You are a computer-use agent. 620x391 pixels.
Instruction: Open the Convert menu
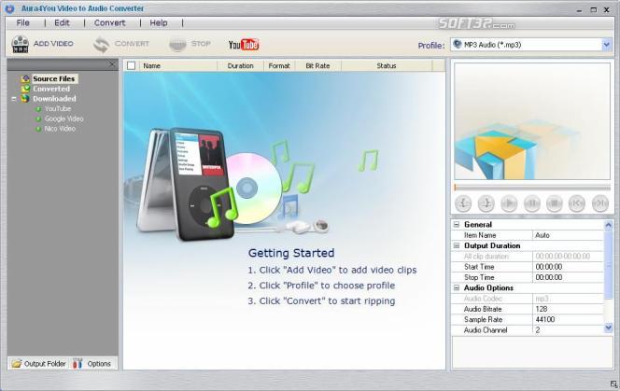click(x=109, y=23)
